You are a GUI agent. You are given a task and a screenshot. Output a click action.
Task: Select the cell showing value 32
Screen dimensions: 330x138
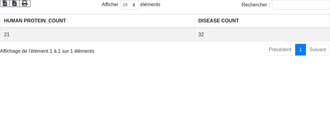(x=262, y=35)
